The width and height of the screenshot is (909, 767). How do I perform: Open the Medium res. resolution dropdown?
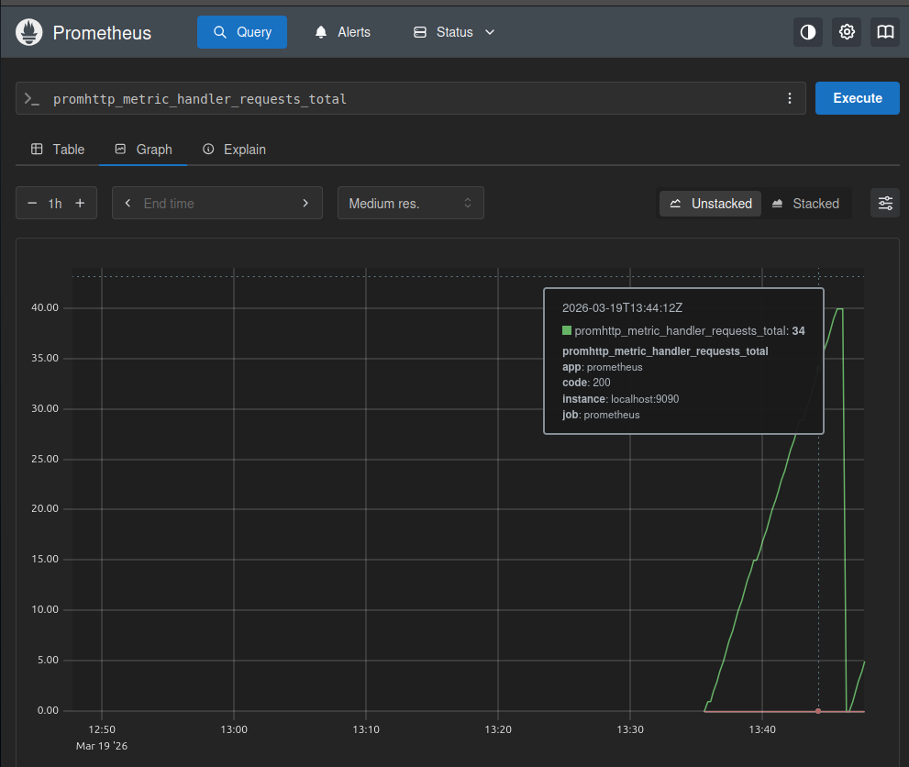[x=410, y=204]
